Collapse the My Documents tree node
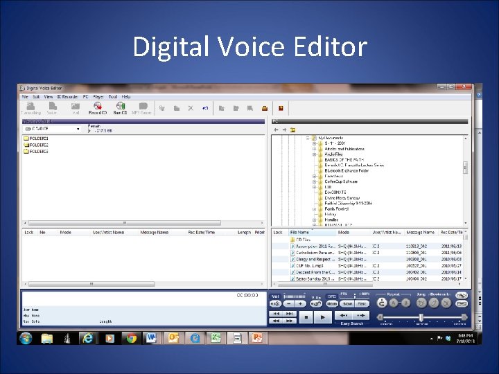This screenshot has height=374, width=499. [308, 138]
